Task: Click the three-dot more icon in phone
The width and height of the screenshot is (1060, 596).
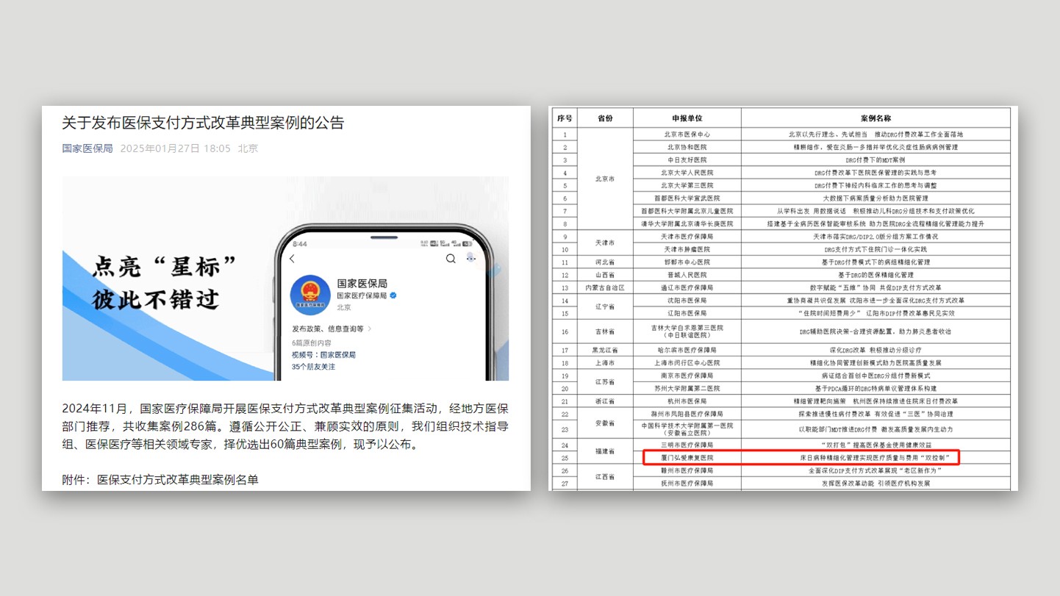Action: pyautogui.click(x=471, y=259)
